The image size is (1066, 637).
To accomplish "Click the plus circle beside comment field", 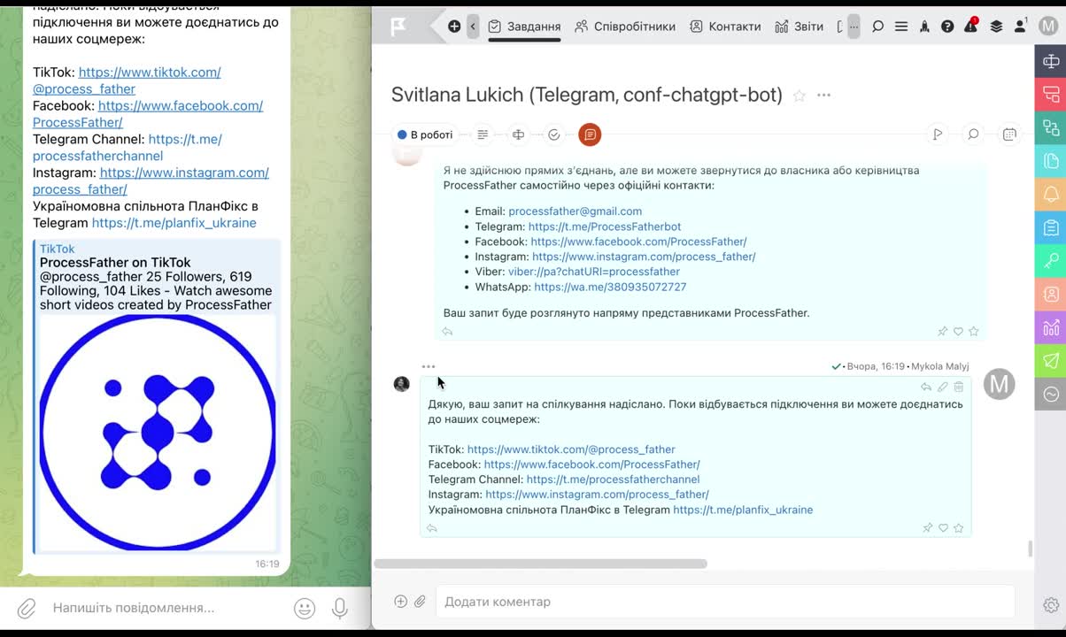I will pyautogui.click(x=400, y=602).
